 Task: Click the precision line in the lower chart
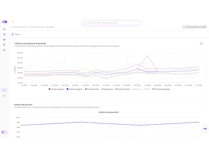tap(110, 124)
